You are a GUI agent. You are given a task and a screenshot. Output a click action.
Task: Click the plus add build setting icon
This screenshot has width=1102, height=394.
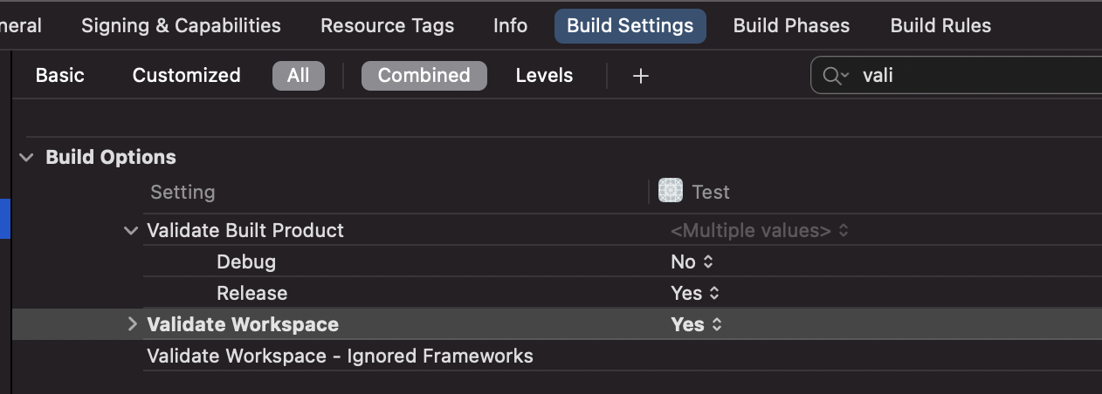pyautogui.click(x=641, y=76)
